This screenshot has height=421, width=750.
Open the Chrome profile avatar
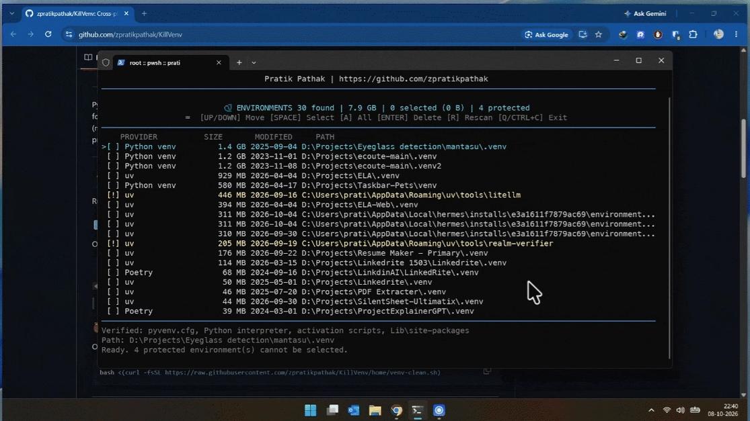718,34
